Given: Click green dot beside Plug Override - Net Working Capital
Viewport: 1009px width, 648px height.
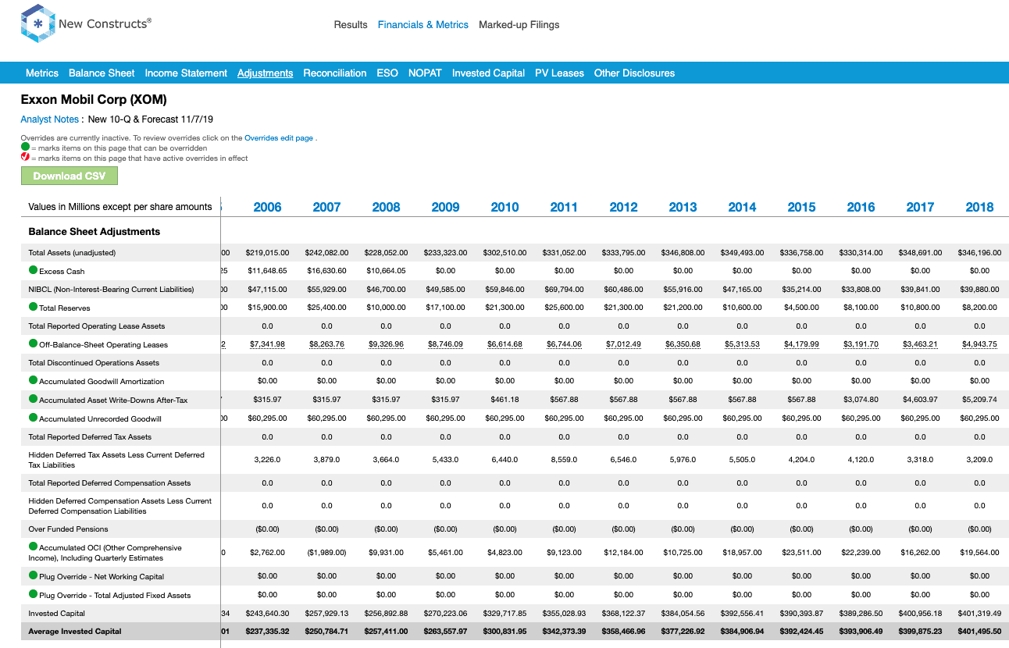Looking at the screenshot, I should 33,575.
